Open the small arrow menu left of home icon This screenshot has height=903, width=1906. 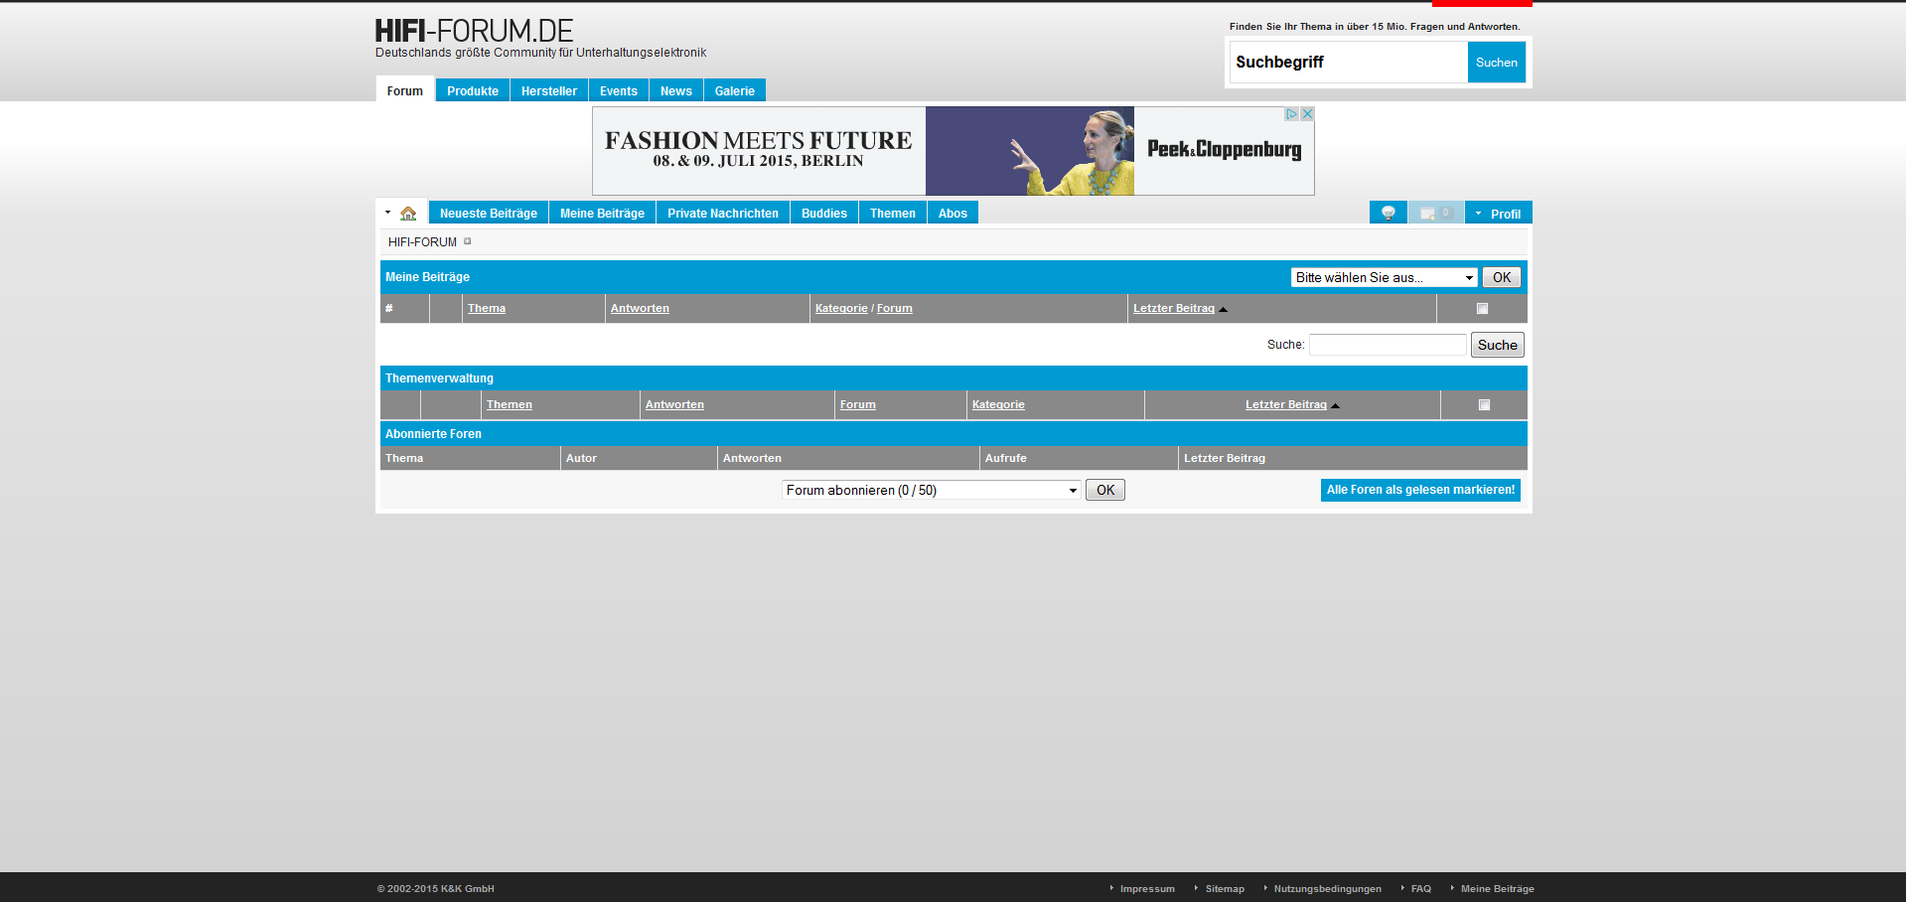387,213
